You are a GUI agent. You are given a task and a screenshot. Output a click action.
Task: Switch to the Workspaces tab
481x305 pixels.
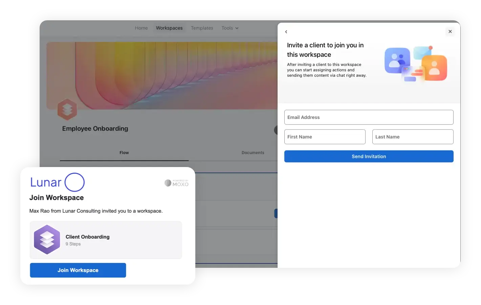[x=169, y=28]
